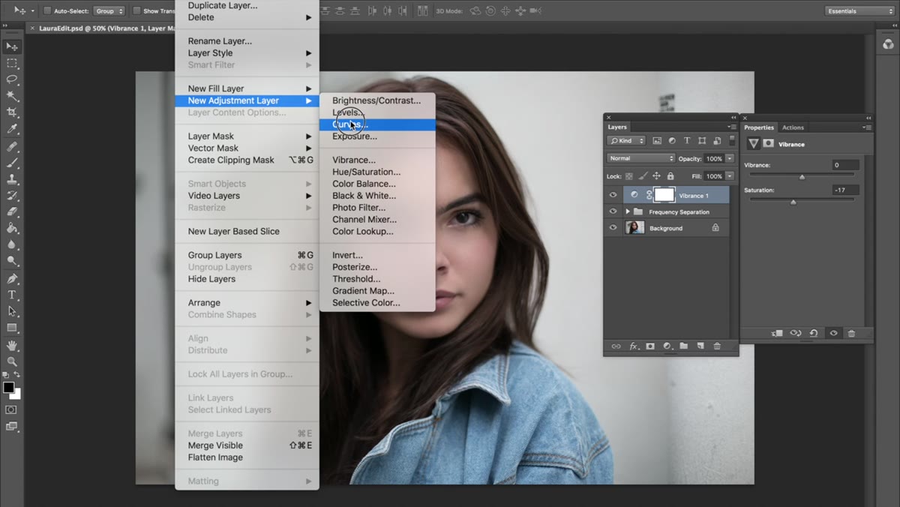Expand the Frequency Separation group
The width and height of the screenshot is (900, 507).
coord(628,211)
